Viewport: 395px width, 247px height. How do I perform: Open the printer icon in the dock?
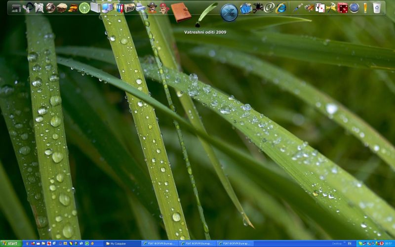coord(141,8)
